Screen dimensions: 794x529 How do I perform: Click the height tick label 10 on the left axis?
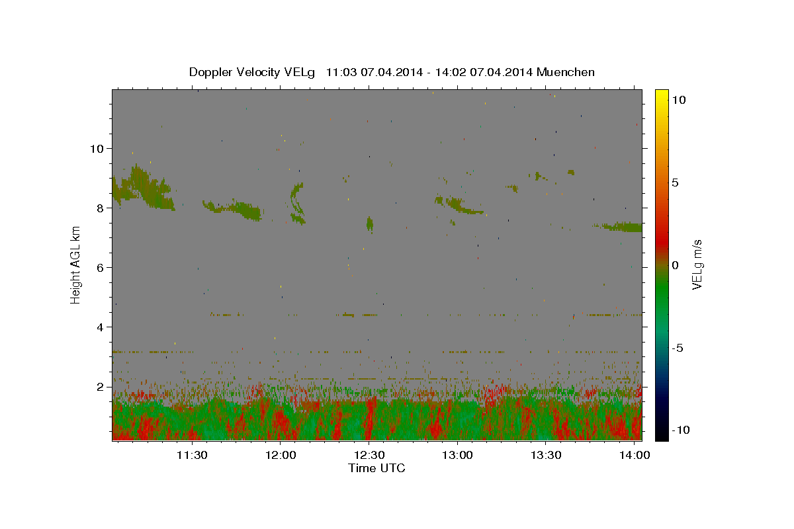tap(98, 149)
